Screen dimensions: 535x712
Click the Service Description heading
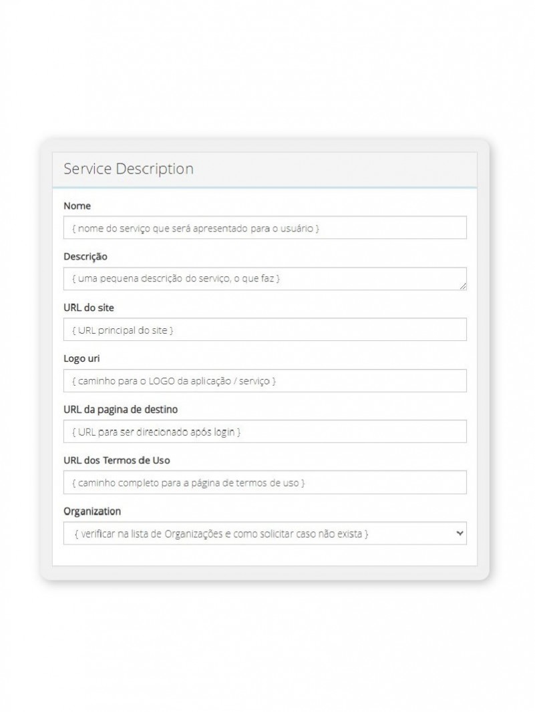pyautogui.click(x=128, y=169)
